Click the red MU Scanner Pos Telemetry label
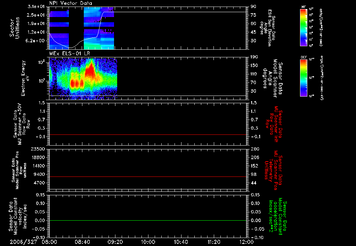Viewport: 356px width, 246px height. tap(274, 170)
